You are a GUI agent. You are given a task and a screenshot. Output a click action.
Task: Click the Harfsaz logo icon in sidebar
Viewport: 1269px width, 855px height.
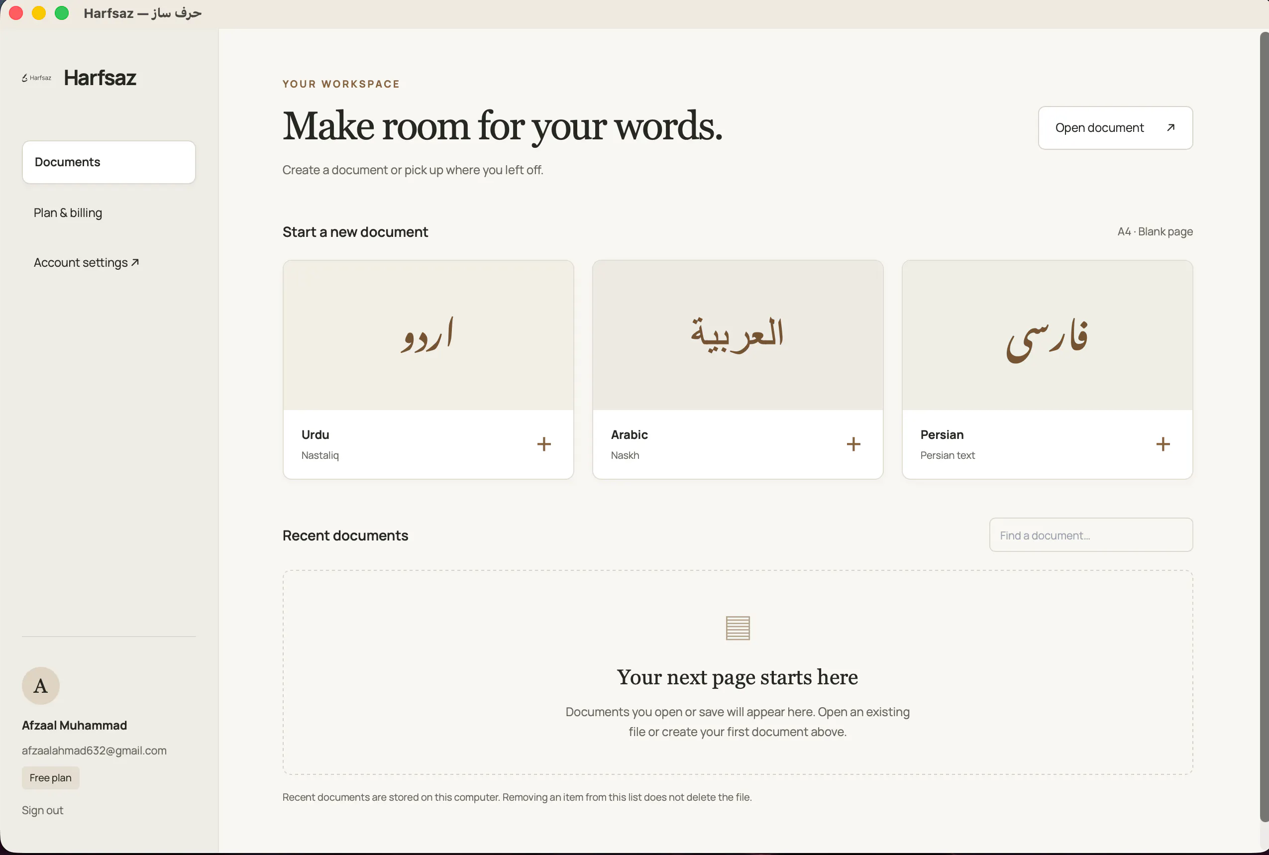(x=36, y=78)
